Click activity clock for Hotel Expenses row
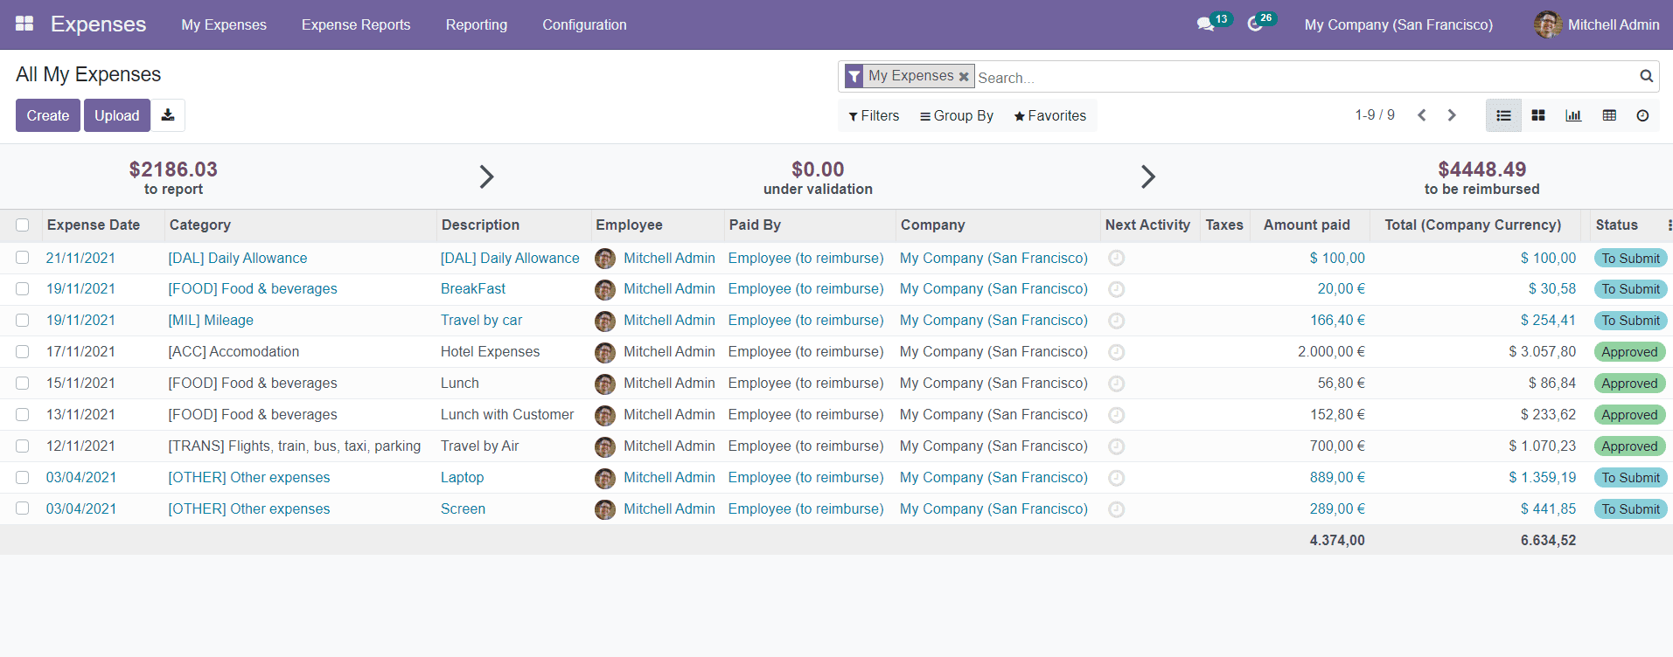Viewport: 1673px width, 657px height. [x=1116, y=352]
